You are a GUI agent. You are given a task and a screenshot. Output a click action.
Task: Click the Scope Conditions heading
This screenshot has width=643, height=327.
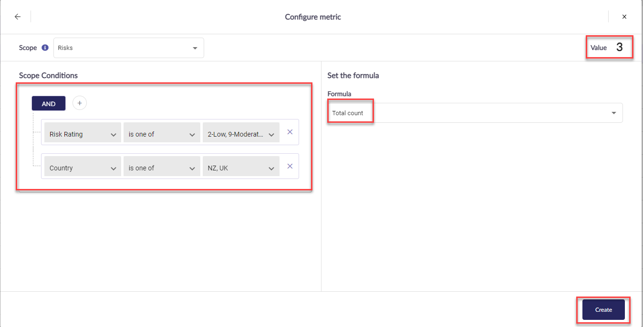(48, 75)
